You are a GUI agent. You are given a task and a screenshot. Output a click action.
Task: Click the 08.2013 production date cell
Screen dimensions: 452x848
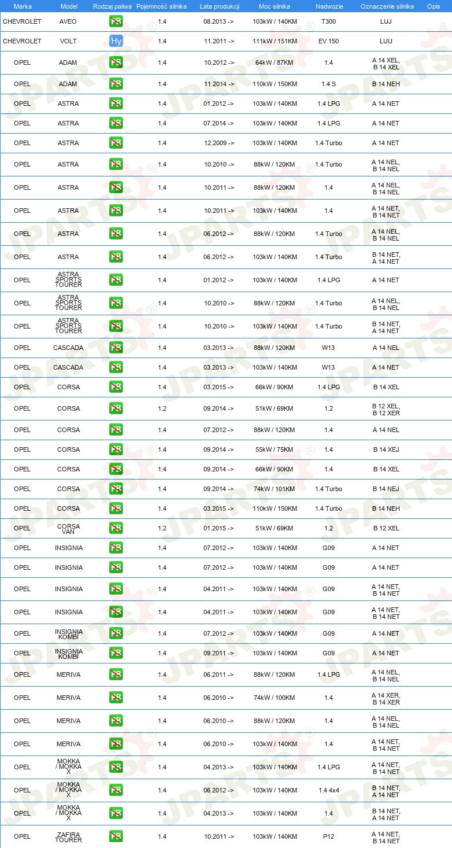point(219,21)
